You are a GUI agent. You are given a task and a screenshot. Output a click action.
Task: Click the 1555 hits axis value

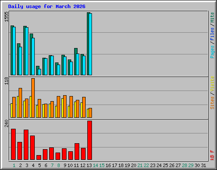[x=6, y=17]
